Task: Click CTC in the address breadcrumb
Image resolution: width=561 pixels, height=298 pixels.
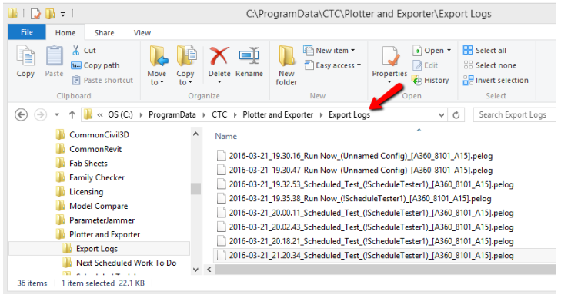Action: coord(219,114)
